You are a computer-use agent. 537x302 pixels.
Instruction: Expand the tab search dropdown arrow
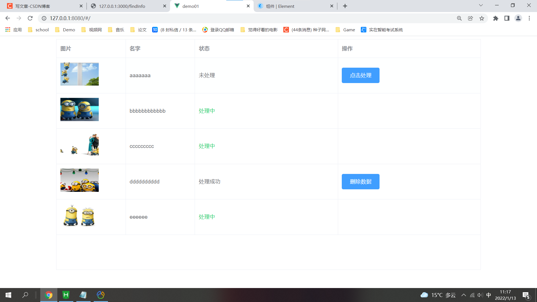click(481, 5)
